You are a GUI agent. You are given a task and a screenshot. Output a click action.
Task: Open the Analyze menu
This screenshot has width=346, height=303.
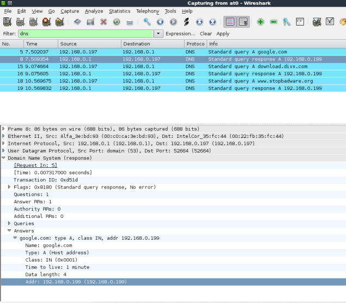[94, 11]
